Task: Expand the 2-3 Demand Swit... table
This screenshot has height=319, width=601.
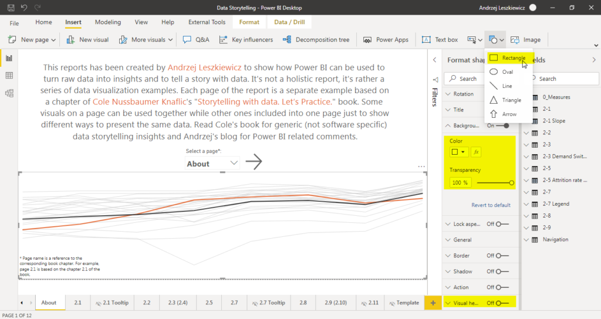Action: click(526, 156)
